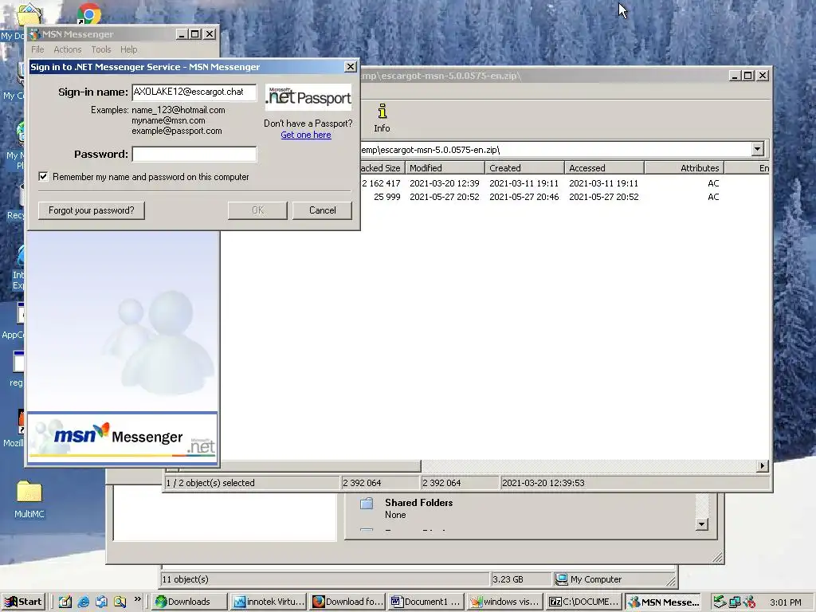Close the sign-in dialog with X

click(351, 67)
